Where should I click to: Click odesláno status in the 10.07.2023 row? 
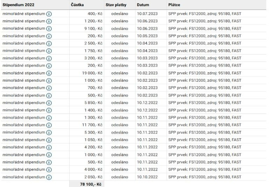120,14
